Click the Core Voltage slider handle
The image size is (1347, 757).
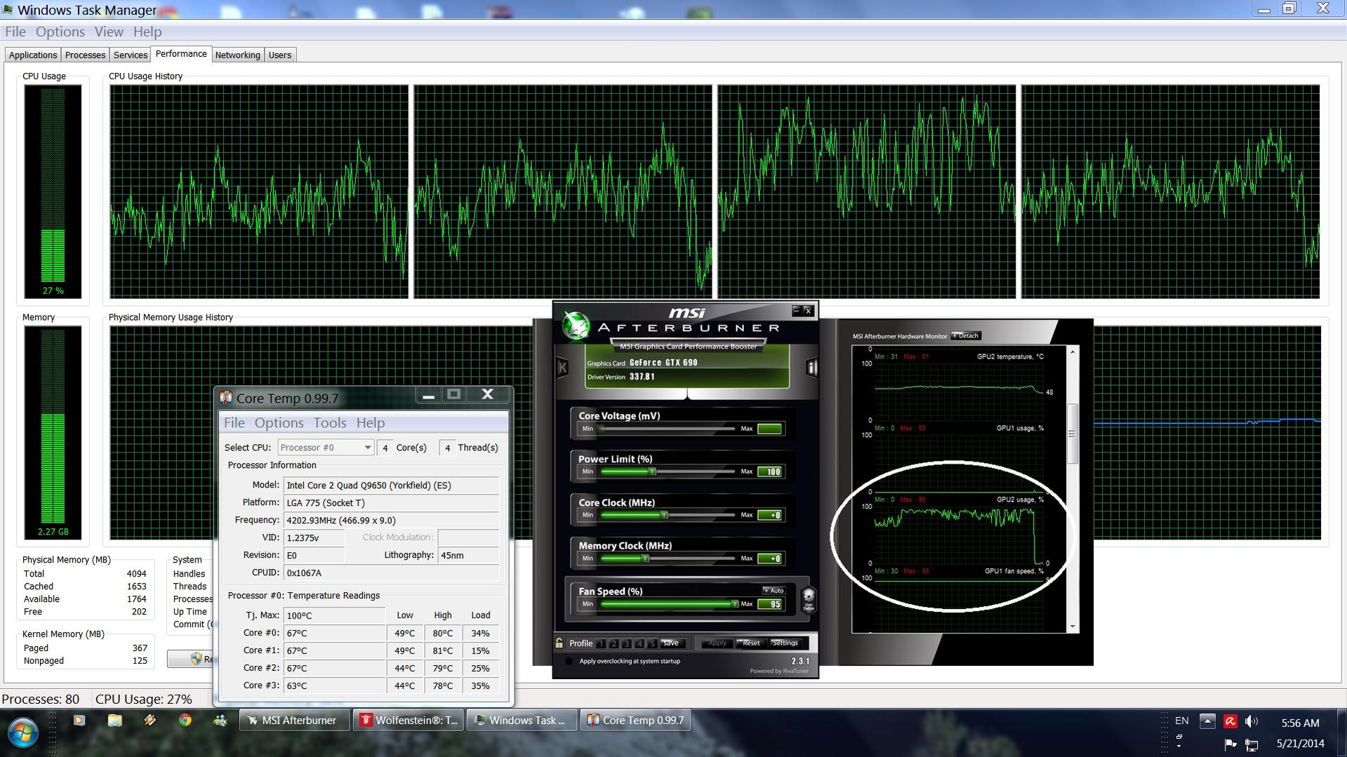pyautogui.click(x=601, y=429)
